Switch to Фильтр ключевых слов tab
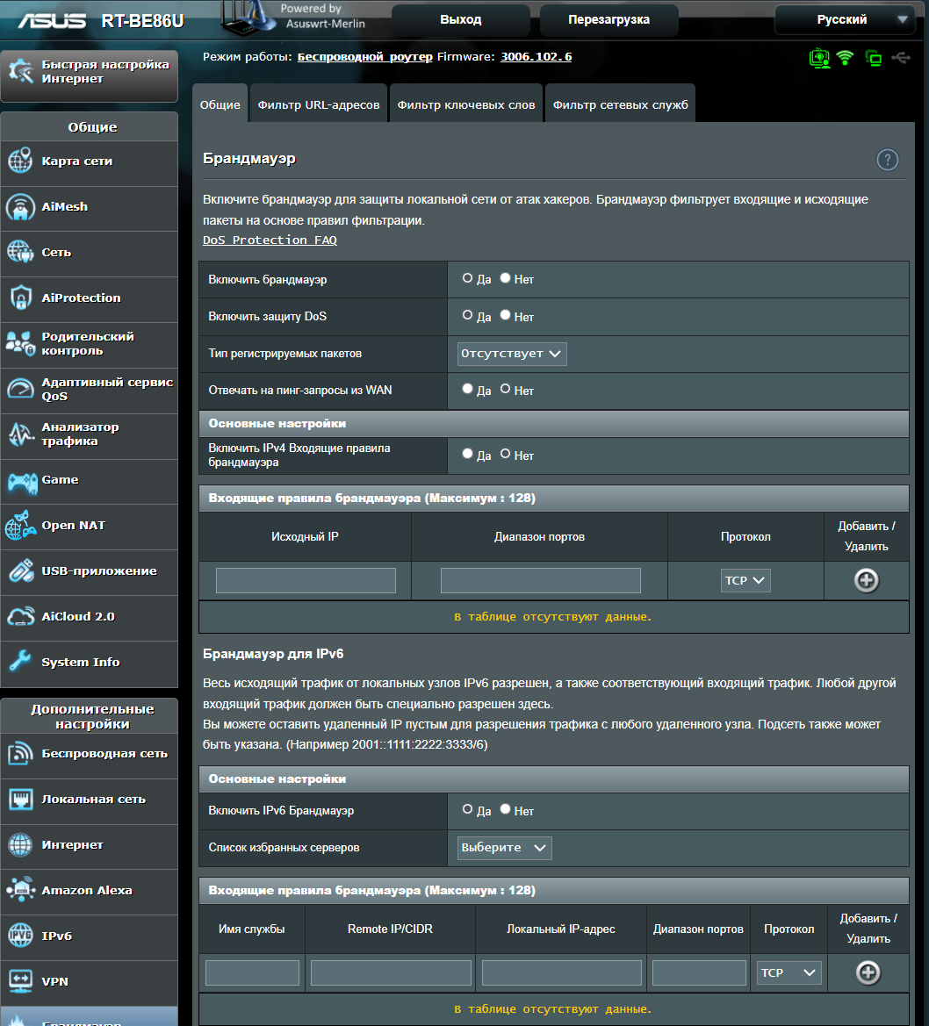 tap(466, 104)
